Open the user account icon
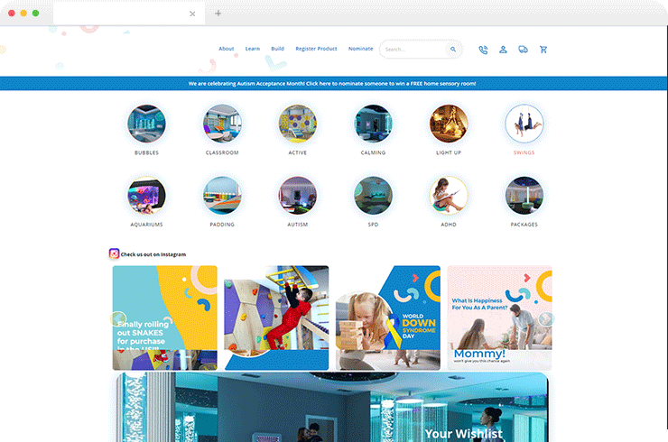This screenshot has height=442, width=668. coord(503,50)
